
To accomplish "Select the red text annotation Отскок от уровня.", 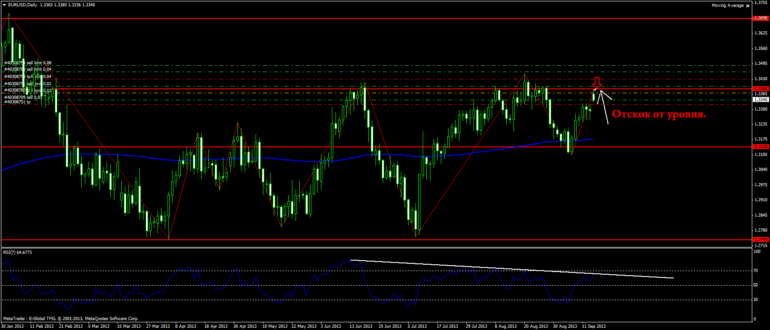I will click(659, 114).
